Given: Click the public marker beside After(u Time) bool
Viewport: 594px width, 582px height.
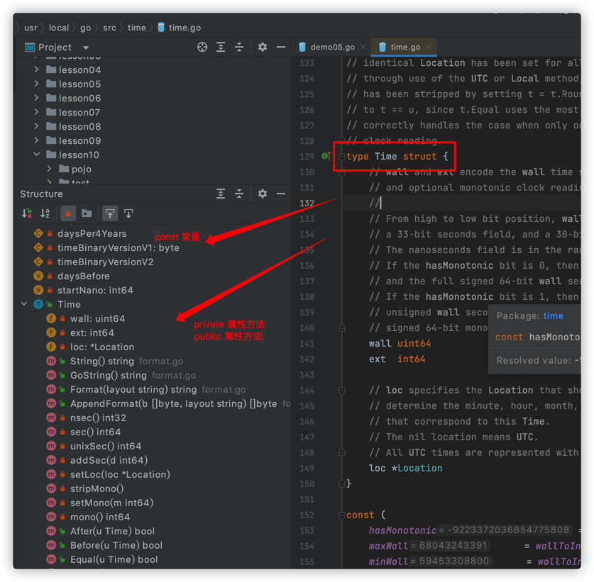Looking at the screenshot, I should tap(62, 531).
